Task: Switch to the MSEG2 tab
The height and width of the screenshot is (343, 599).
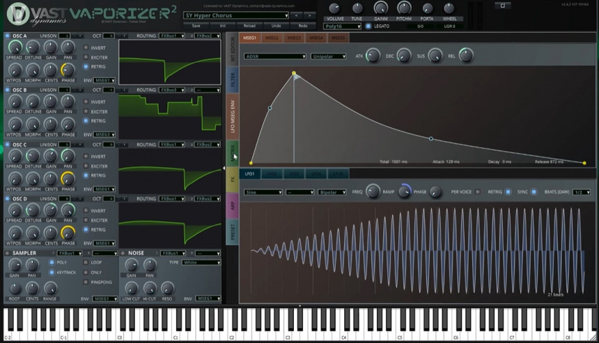Action: pos(272,38)
